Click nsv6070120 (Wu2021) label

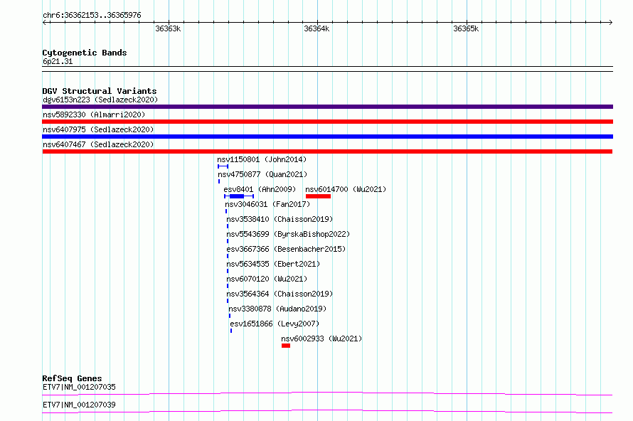pyautogui.click(x=267, y=279)
